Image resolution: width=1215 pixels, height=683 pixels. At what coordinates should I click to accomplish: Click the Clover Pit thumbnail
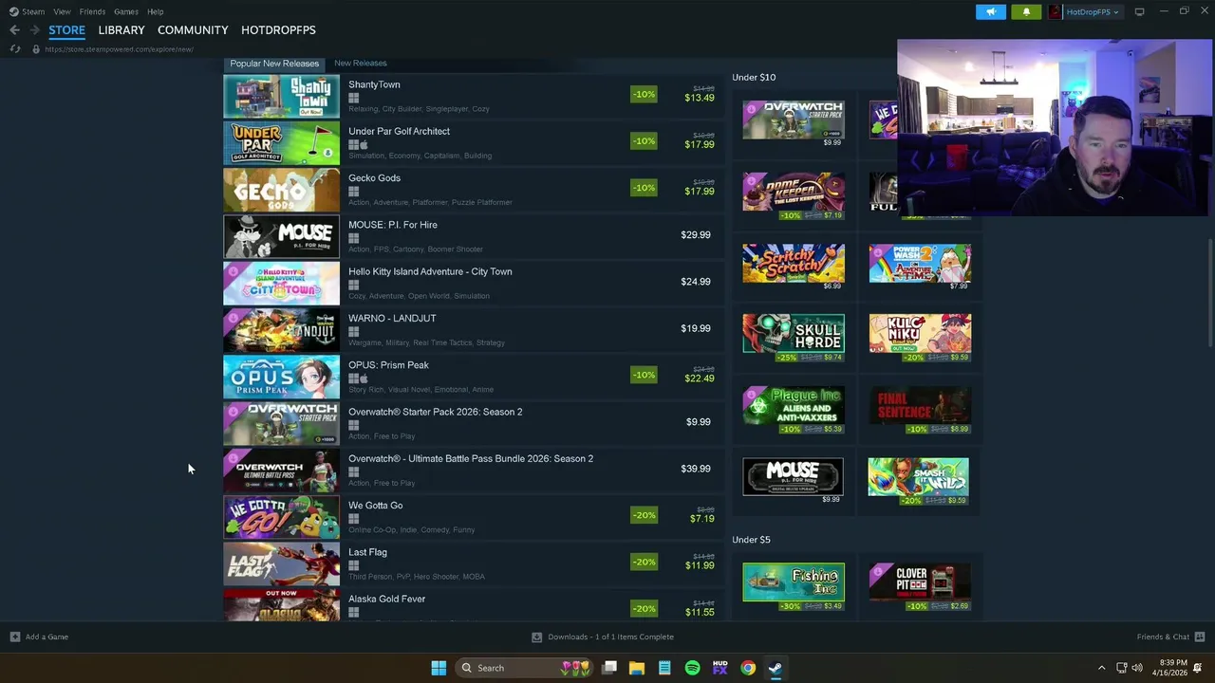(920, 582)
